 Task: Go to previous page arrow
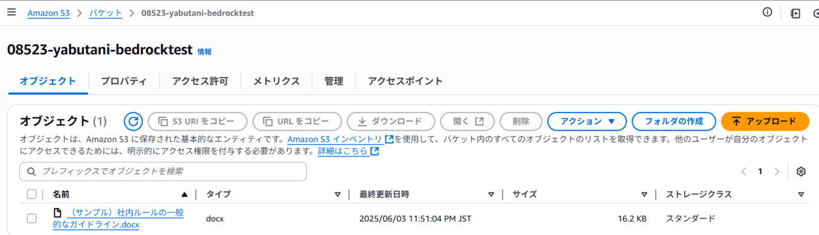click(x=743, y=172)
